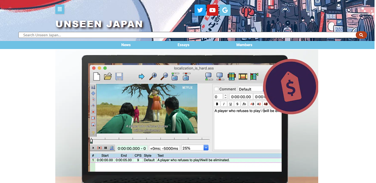Open the Twitter social link
This screenshot has height=183, width=376.
(x=200, y=10)
